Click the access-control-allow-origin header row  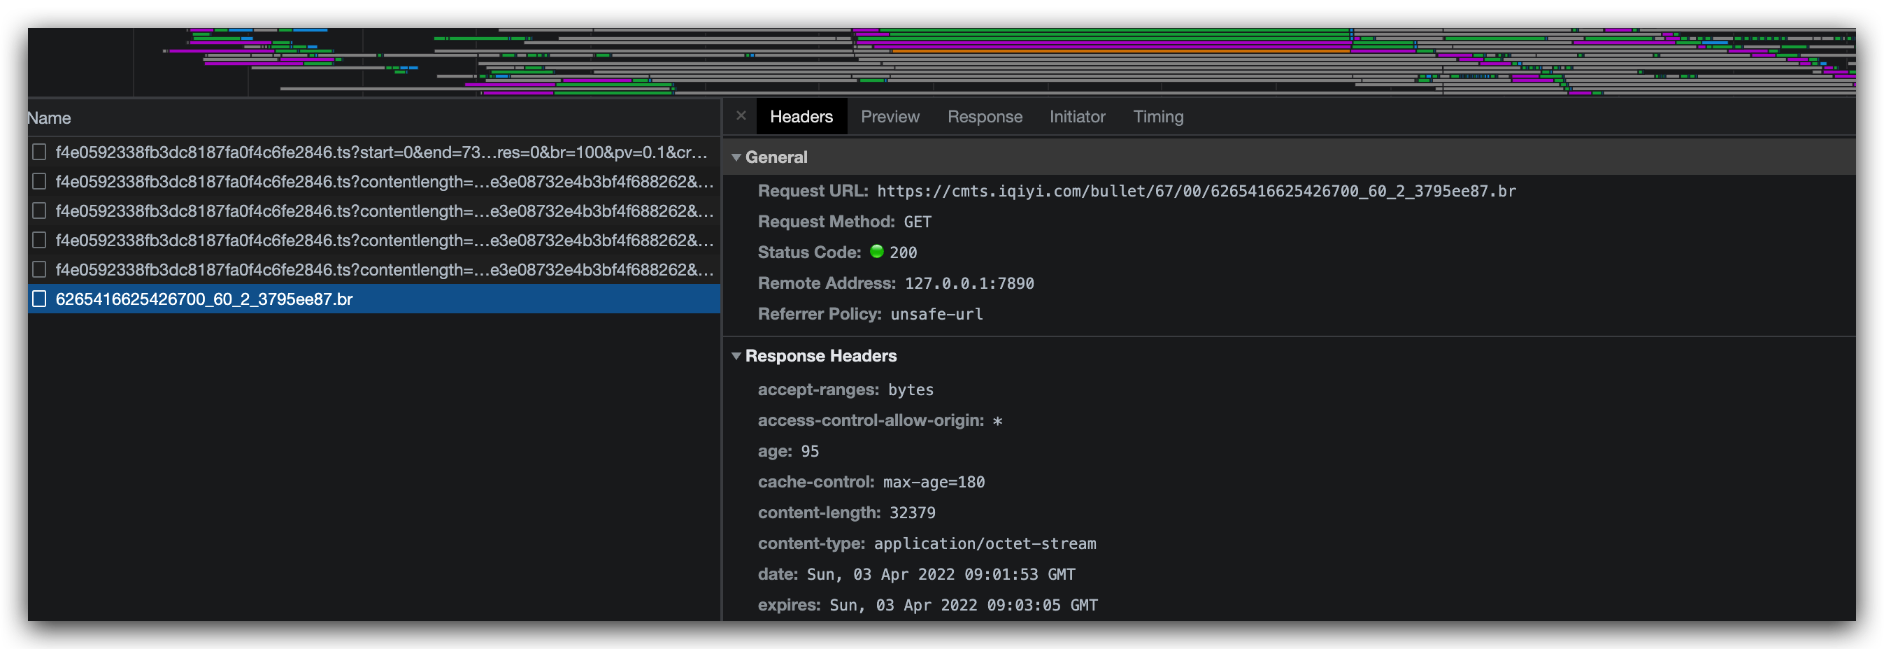click(x=880, y=421)
